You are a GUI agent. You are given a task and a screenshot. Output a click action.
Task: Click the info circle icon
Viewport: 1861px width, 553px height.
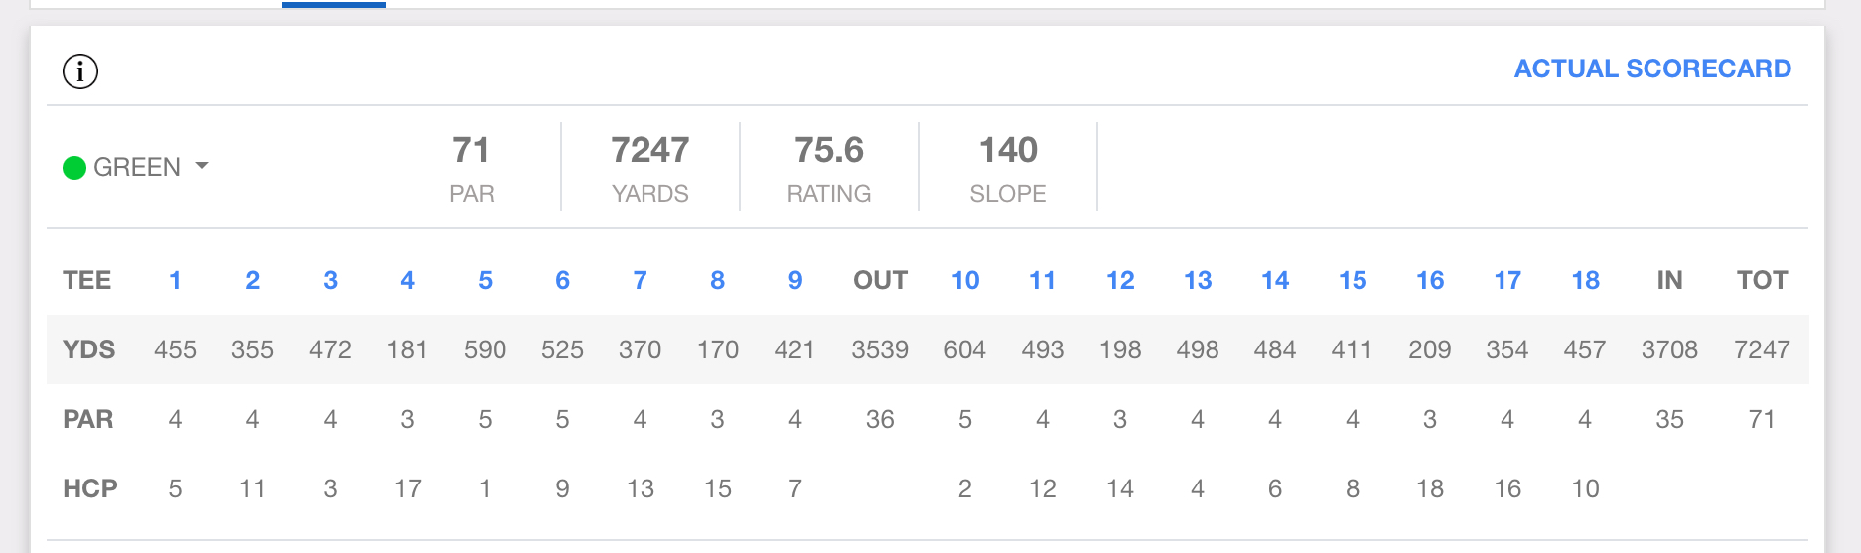[x=80, y=71]
